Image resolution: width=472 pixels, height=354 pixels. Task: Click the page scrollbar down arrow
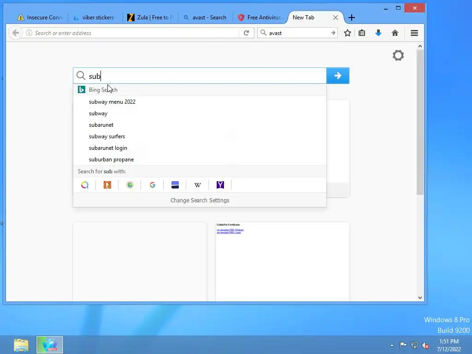click(x=420, y=297)
